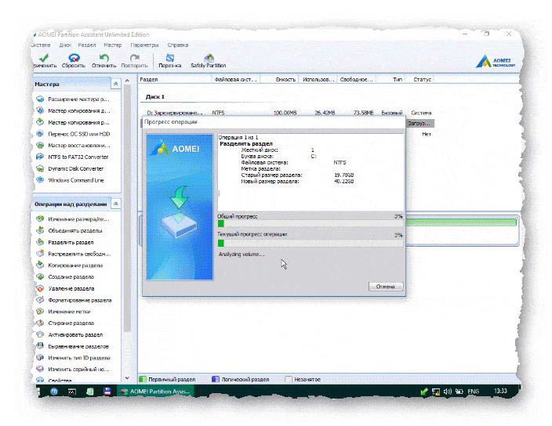Click the Undo (Отменить) toolbar icon
This screenshot has width=552, height=426.
coord(103,60)
